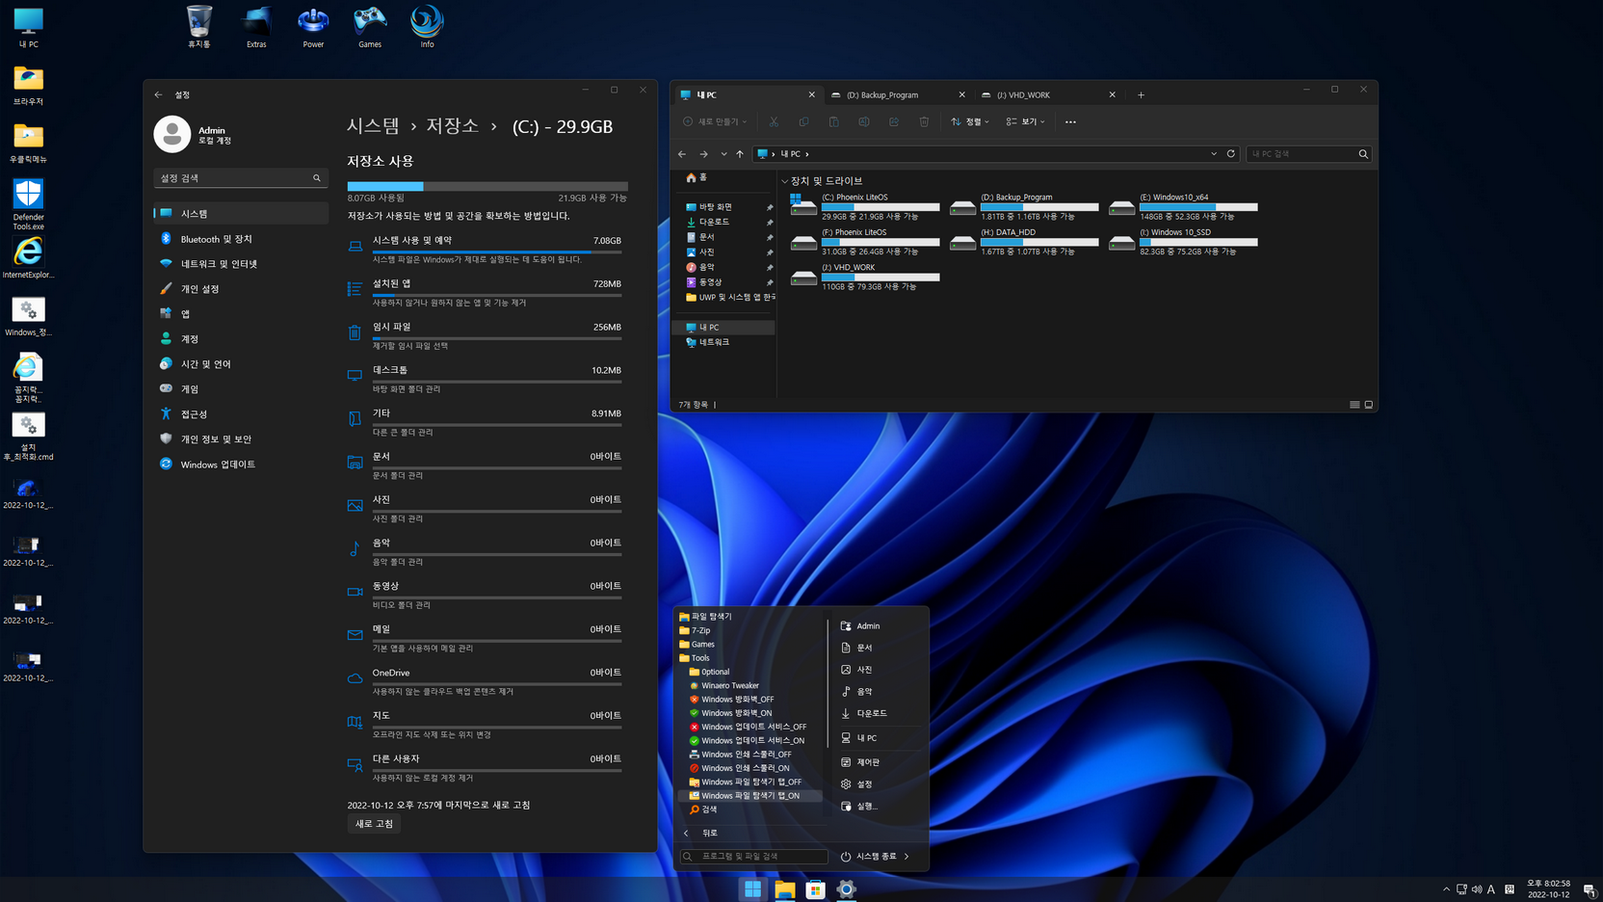Viewport: 1603px width, 902px height.
Task: Collapse the 장치 및 드라이브 group
Action: (x=784, y=181)
